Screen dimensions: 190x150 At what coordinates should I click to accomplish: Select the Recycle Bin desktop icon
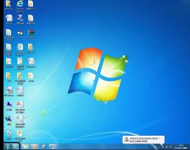9,135
